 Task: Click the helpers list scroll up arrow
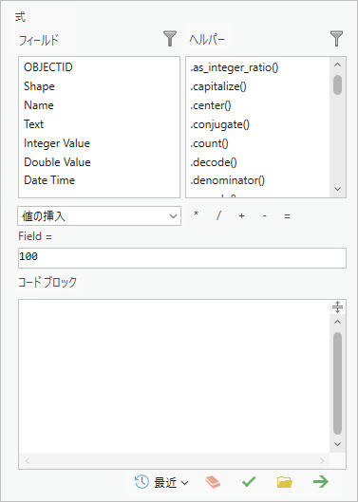337,65
